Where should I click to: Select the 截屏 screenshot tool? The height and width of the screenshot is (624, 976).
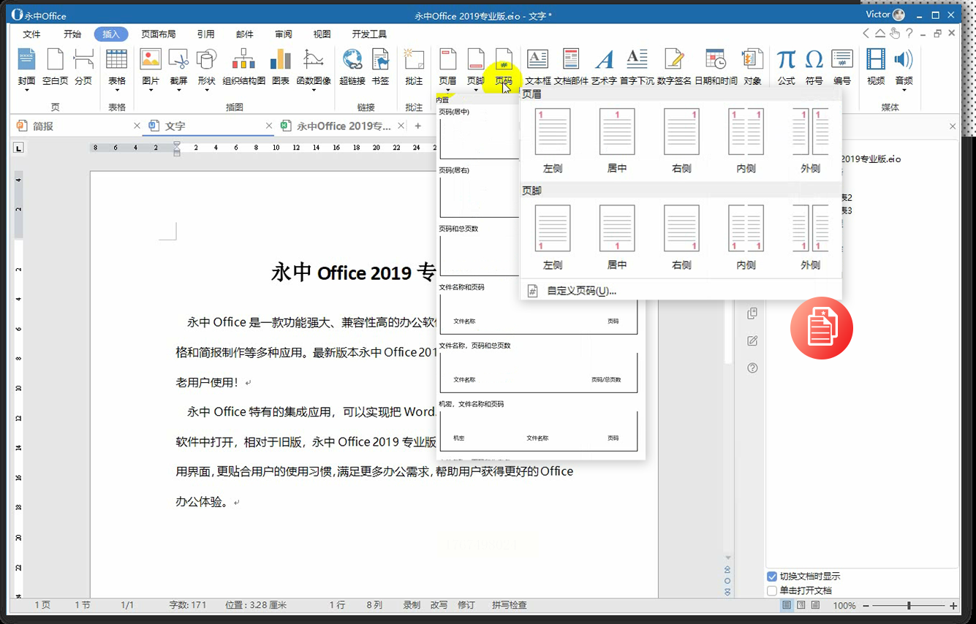pos(178,61)
